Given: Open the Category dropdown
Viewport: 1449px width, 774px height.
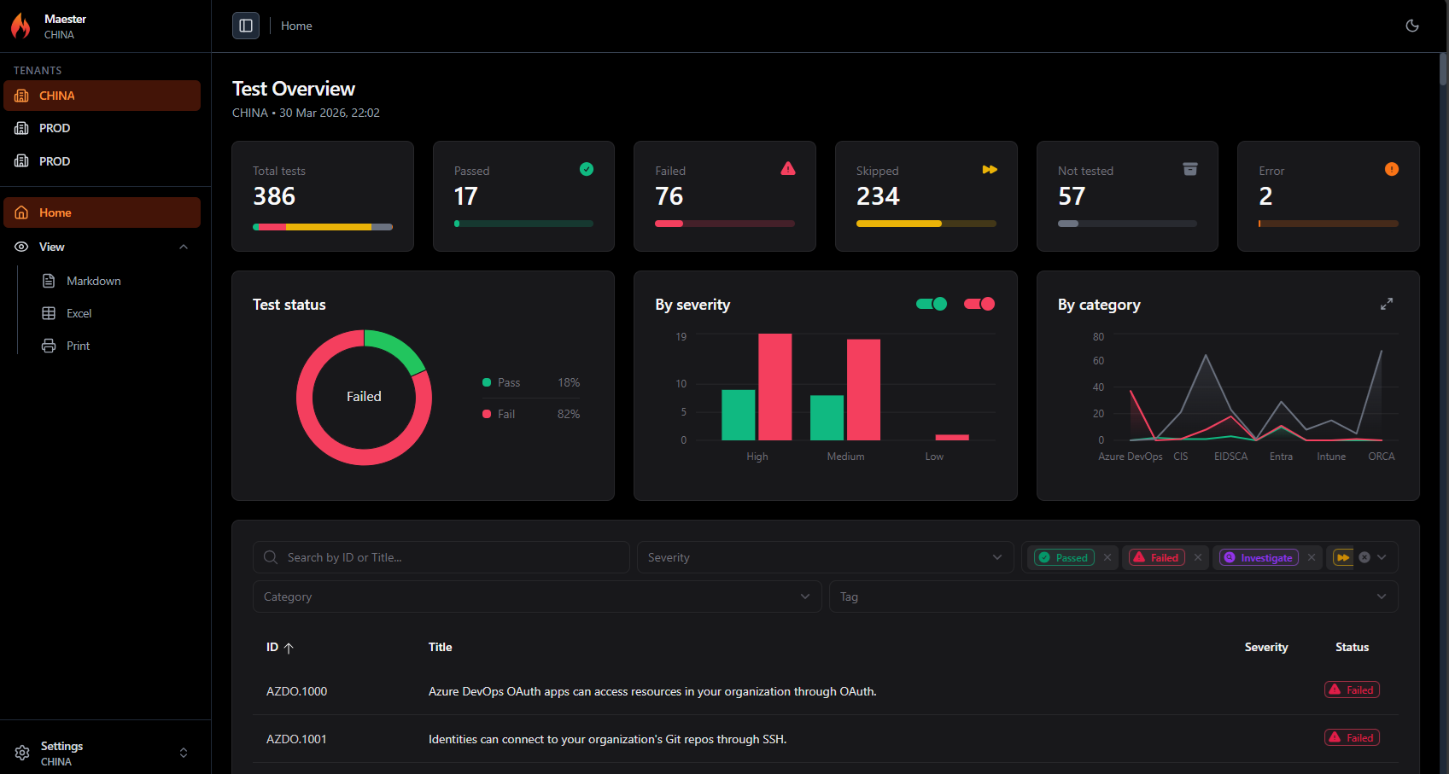Looking at the screenshot, I should click(536, 596).
